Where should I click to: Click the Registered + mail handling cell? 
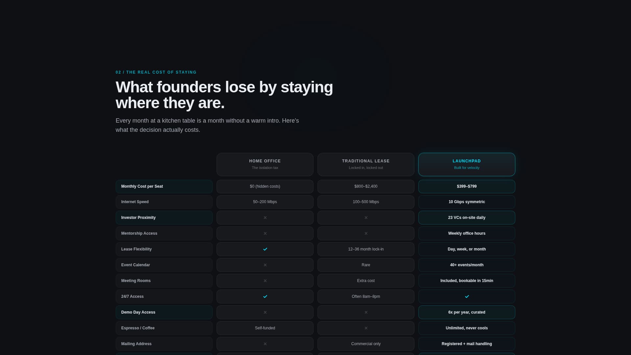pyautogui.click(x=467, y=344)
